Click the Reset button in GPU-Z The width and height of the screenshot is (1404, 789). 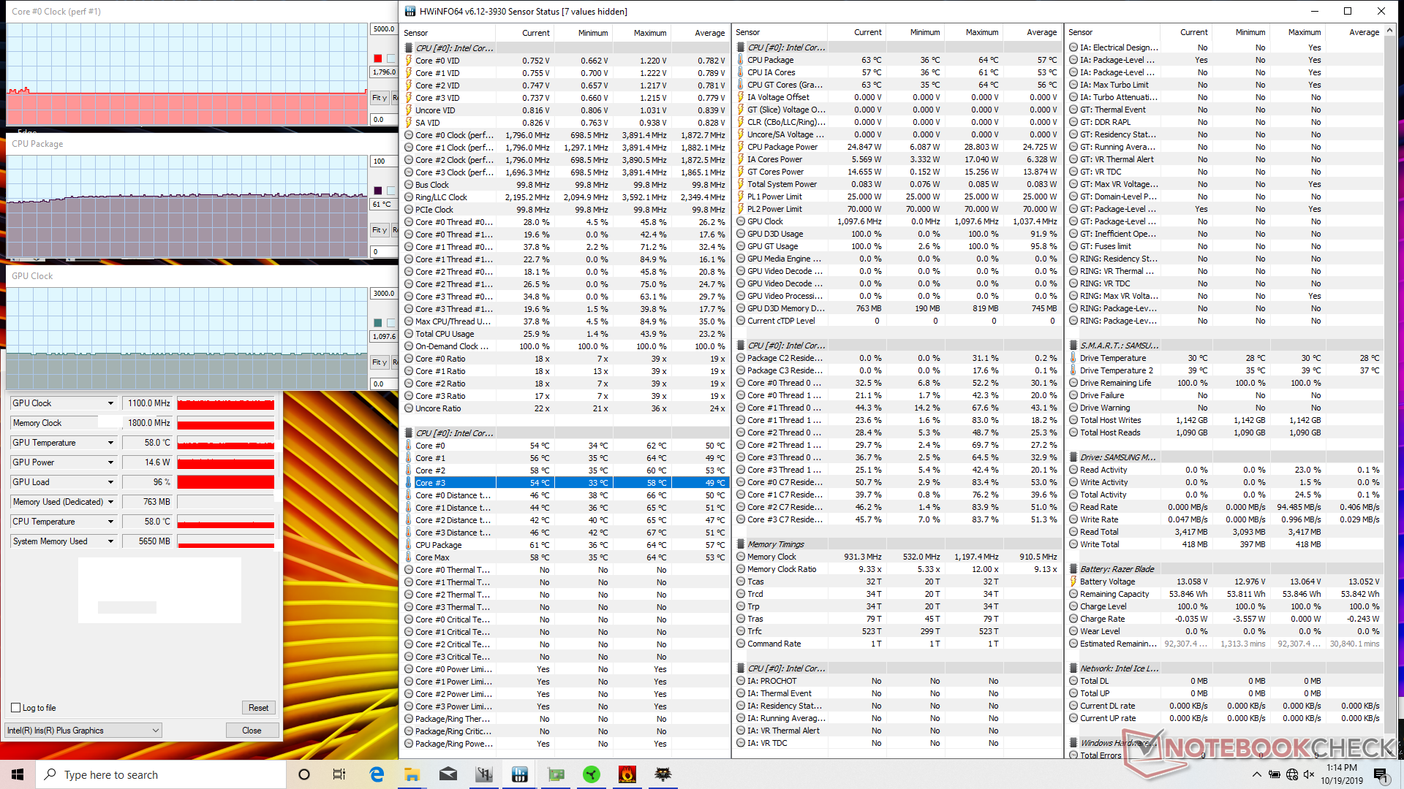(258, 707)
